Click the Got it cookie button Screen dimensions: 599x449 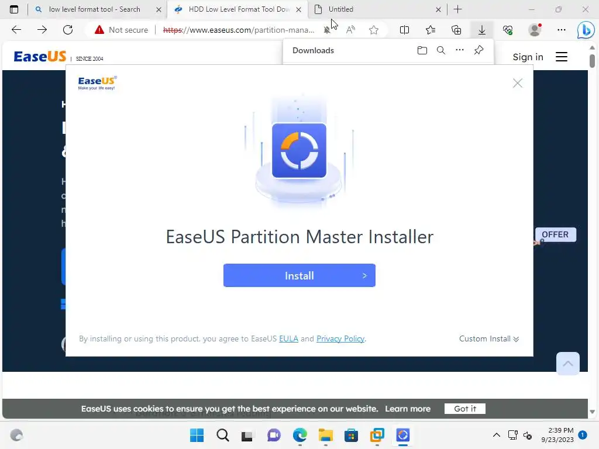(465, 409)
